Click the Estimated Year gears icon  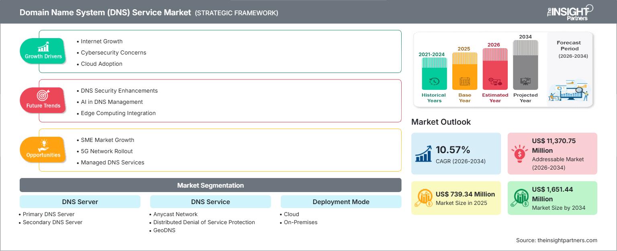click(x=495, y=81)
